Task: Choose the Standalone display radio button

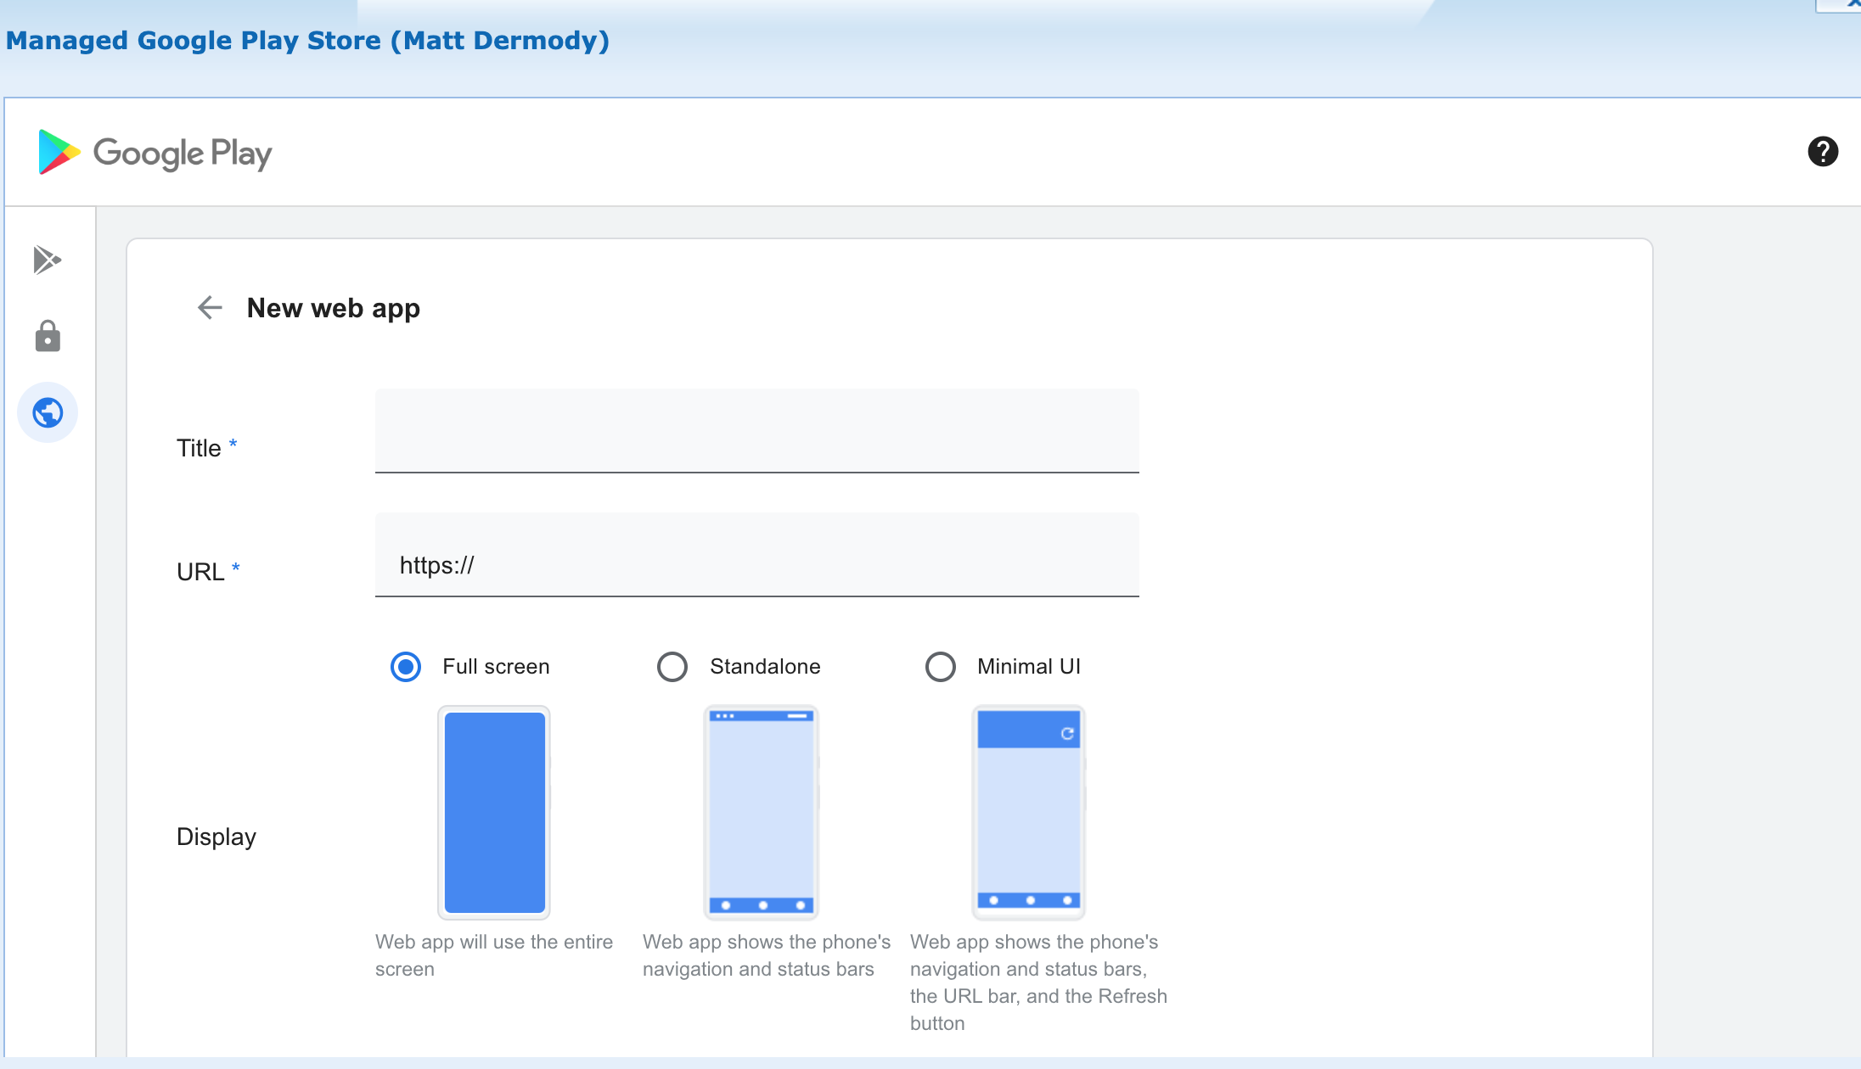Action: click(x=672, y=667)
